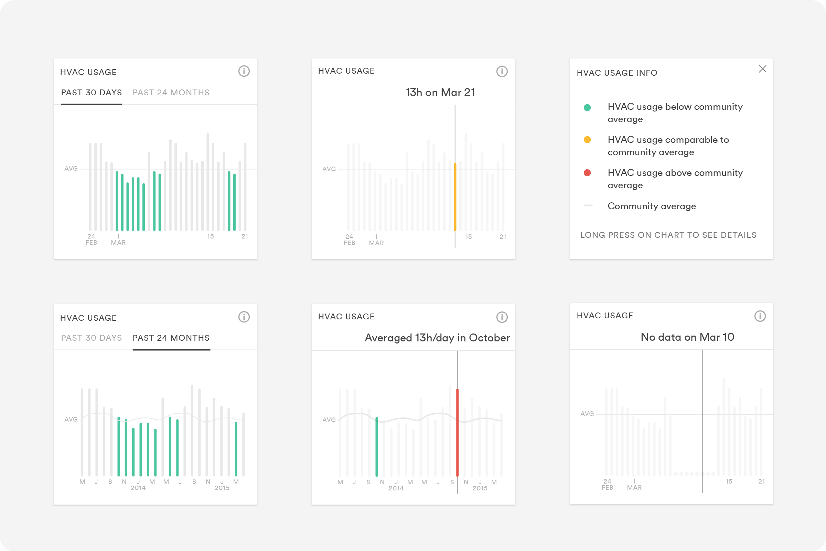
Task: Open the info icon on top-left HVAC card
Action: (x=244, y=71)
